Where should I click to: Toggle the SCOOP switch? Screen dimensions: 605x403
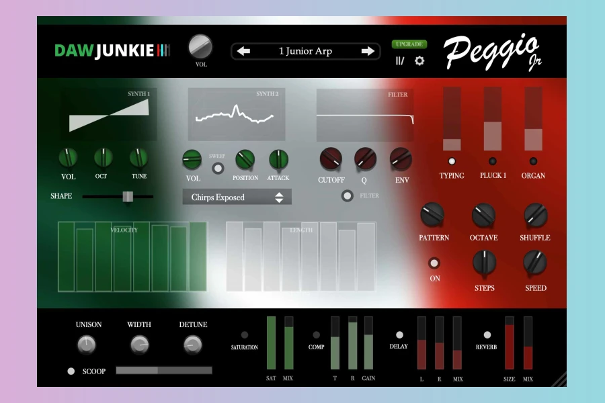click(x=71, y=371)
